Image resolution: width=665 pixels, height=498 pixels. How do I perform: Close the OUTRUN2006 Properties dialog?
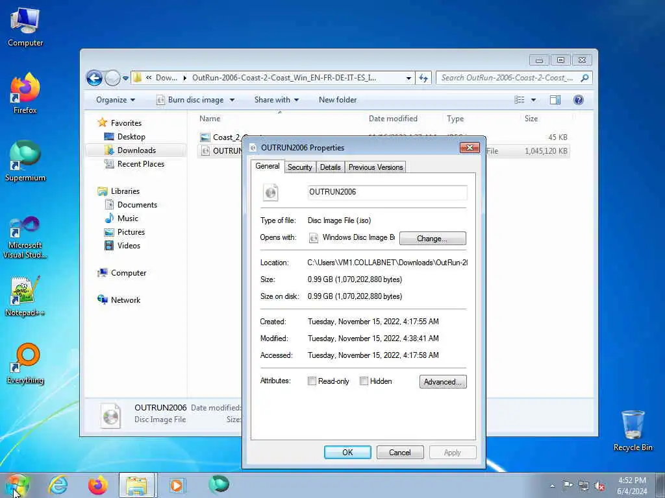[x=470, y=147]
